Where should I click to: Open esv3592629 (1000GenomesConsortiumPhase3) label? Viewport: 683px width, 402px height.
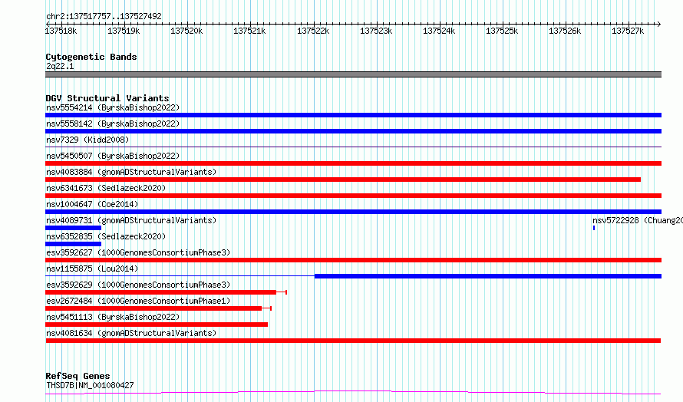[x=138, y=285]
